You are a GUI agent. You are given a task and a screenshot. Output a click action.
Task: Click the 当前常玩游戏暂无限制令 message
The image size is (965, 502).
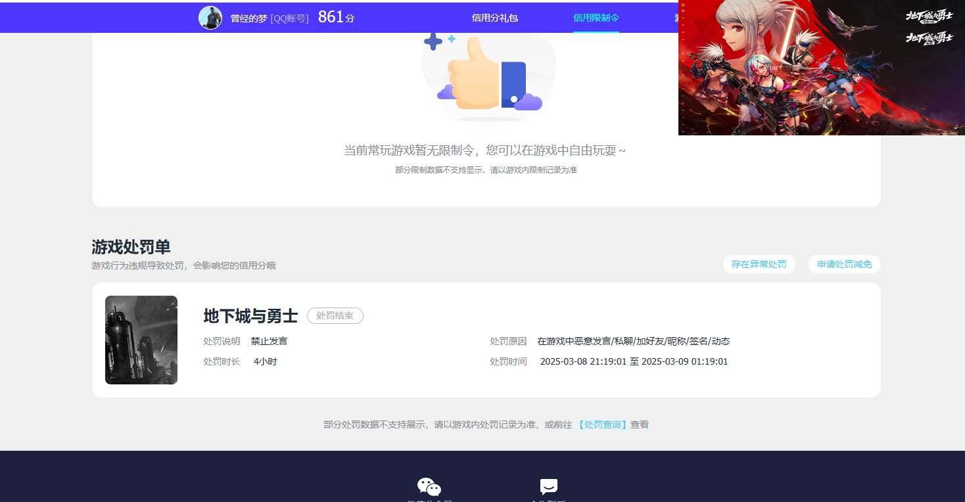point(485,150)
